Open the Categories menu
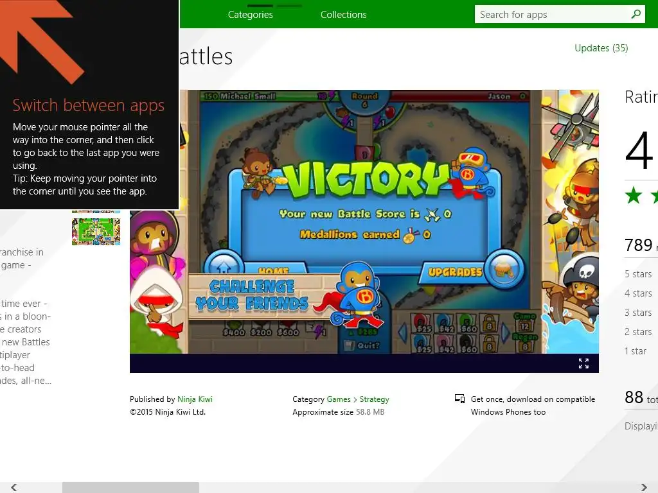The image size is (658, 493). click(251, 15)
